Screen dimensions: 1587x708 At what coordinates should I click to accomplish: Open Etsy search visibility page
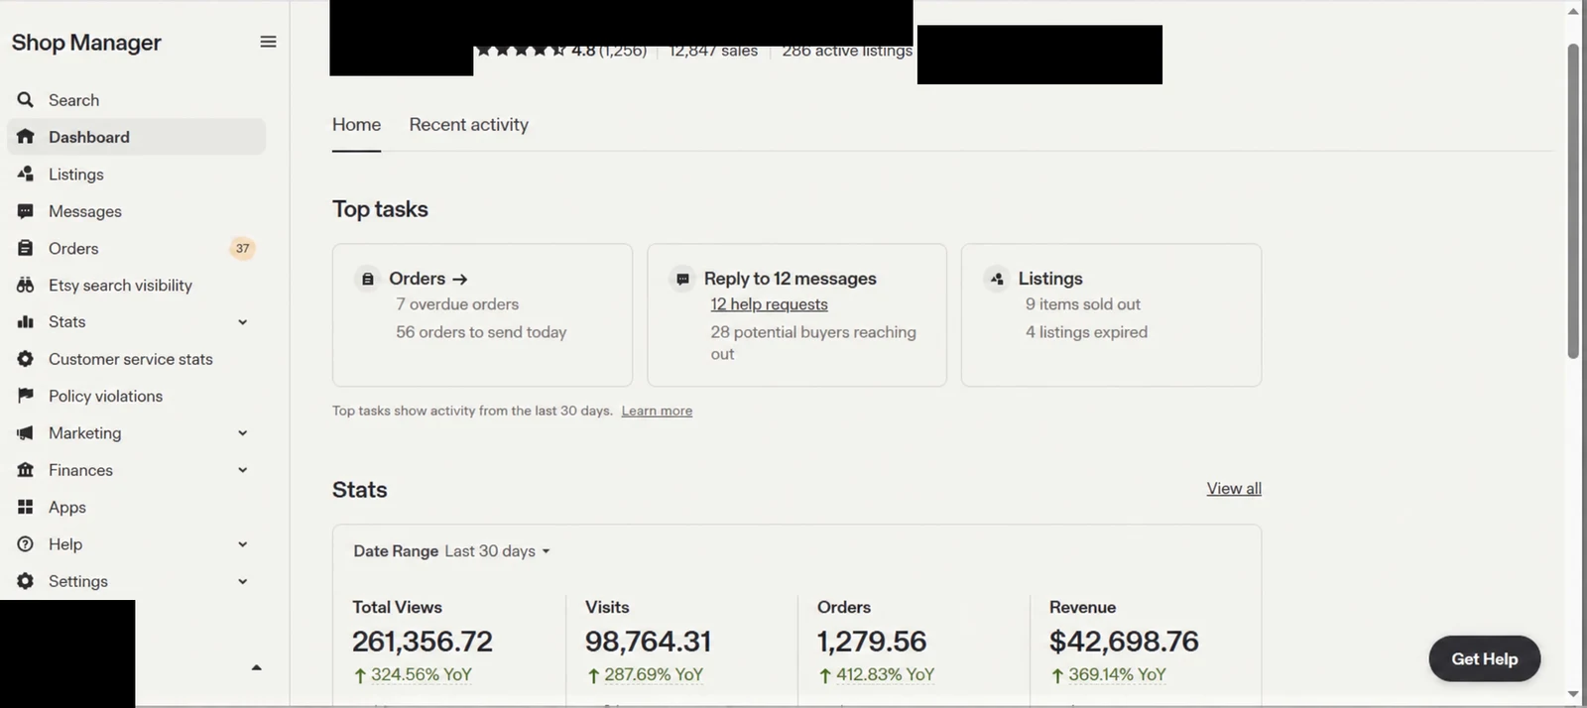point(137,285)
